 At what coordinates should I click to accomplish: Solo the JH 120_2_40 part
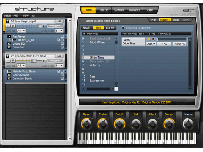click(x=59, y=40)
